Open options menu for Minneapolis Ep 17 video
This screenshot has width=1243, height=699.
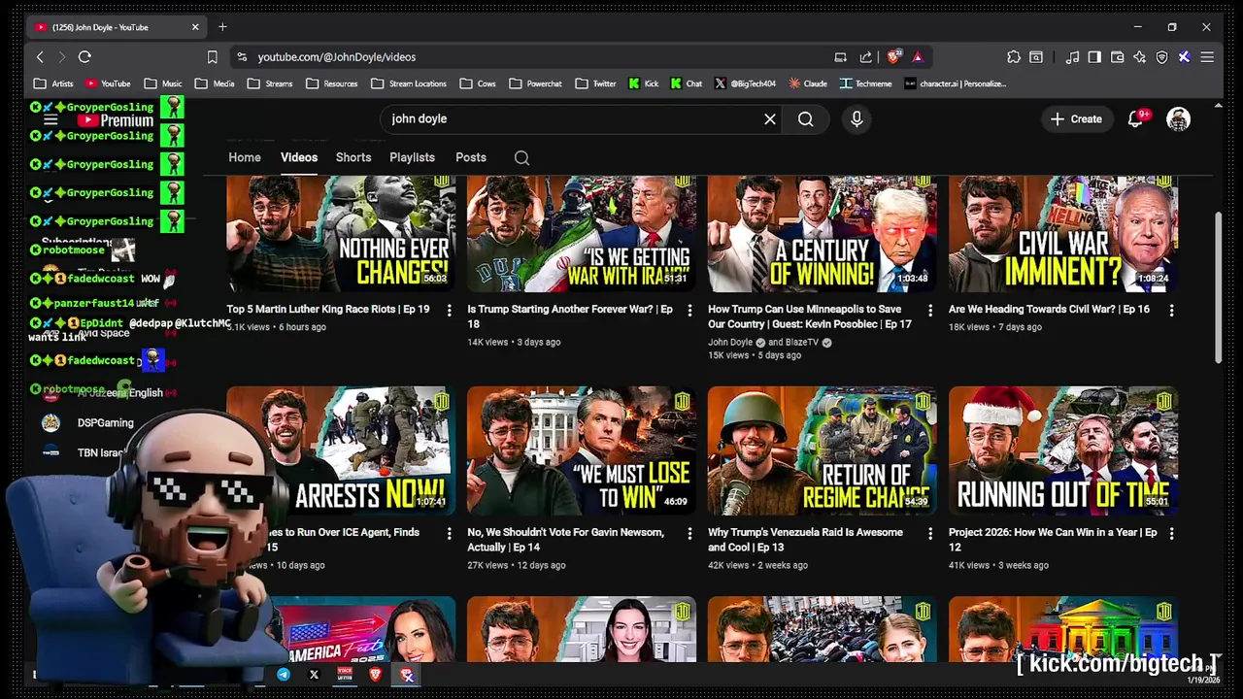coord(930,311)
